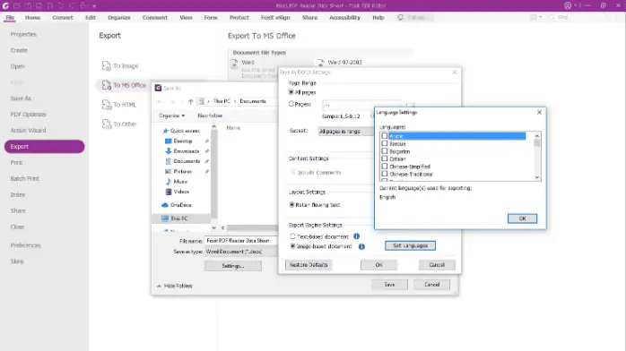Click Language list scroll down arrow
Viewport: 626px width, 351px height.
tap(537, 177)
